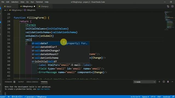Click the abc word icon beside validationSchema
Screen dimensions: 175x98
pyautogui.click(x=33, y=58)
